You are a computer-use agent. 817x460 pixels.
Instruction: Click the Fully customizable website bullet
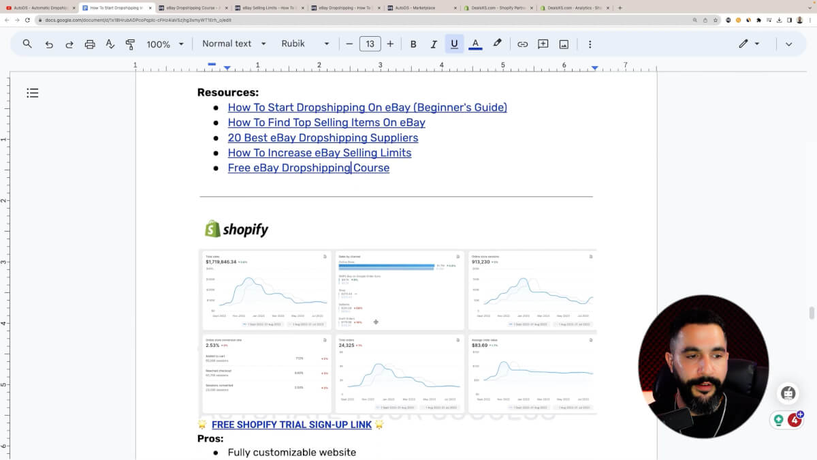tap(291, 453)
